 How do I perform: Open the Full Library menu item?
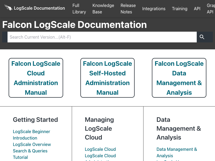pos(79,9)
